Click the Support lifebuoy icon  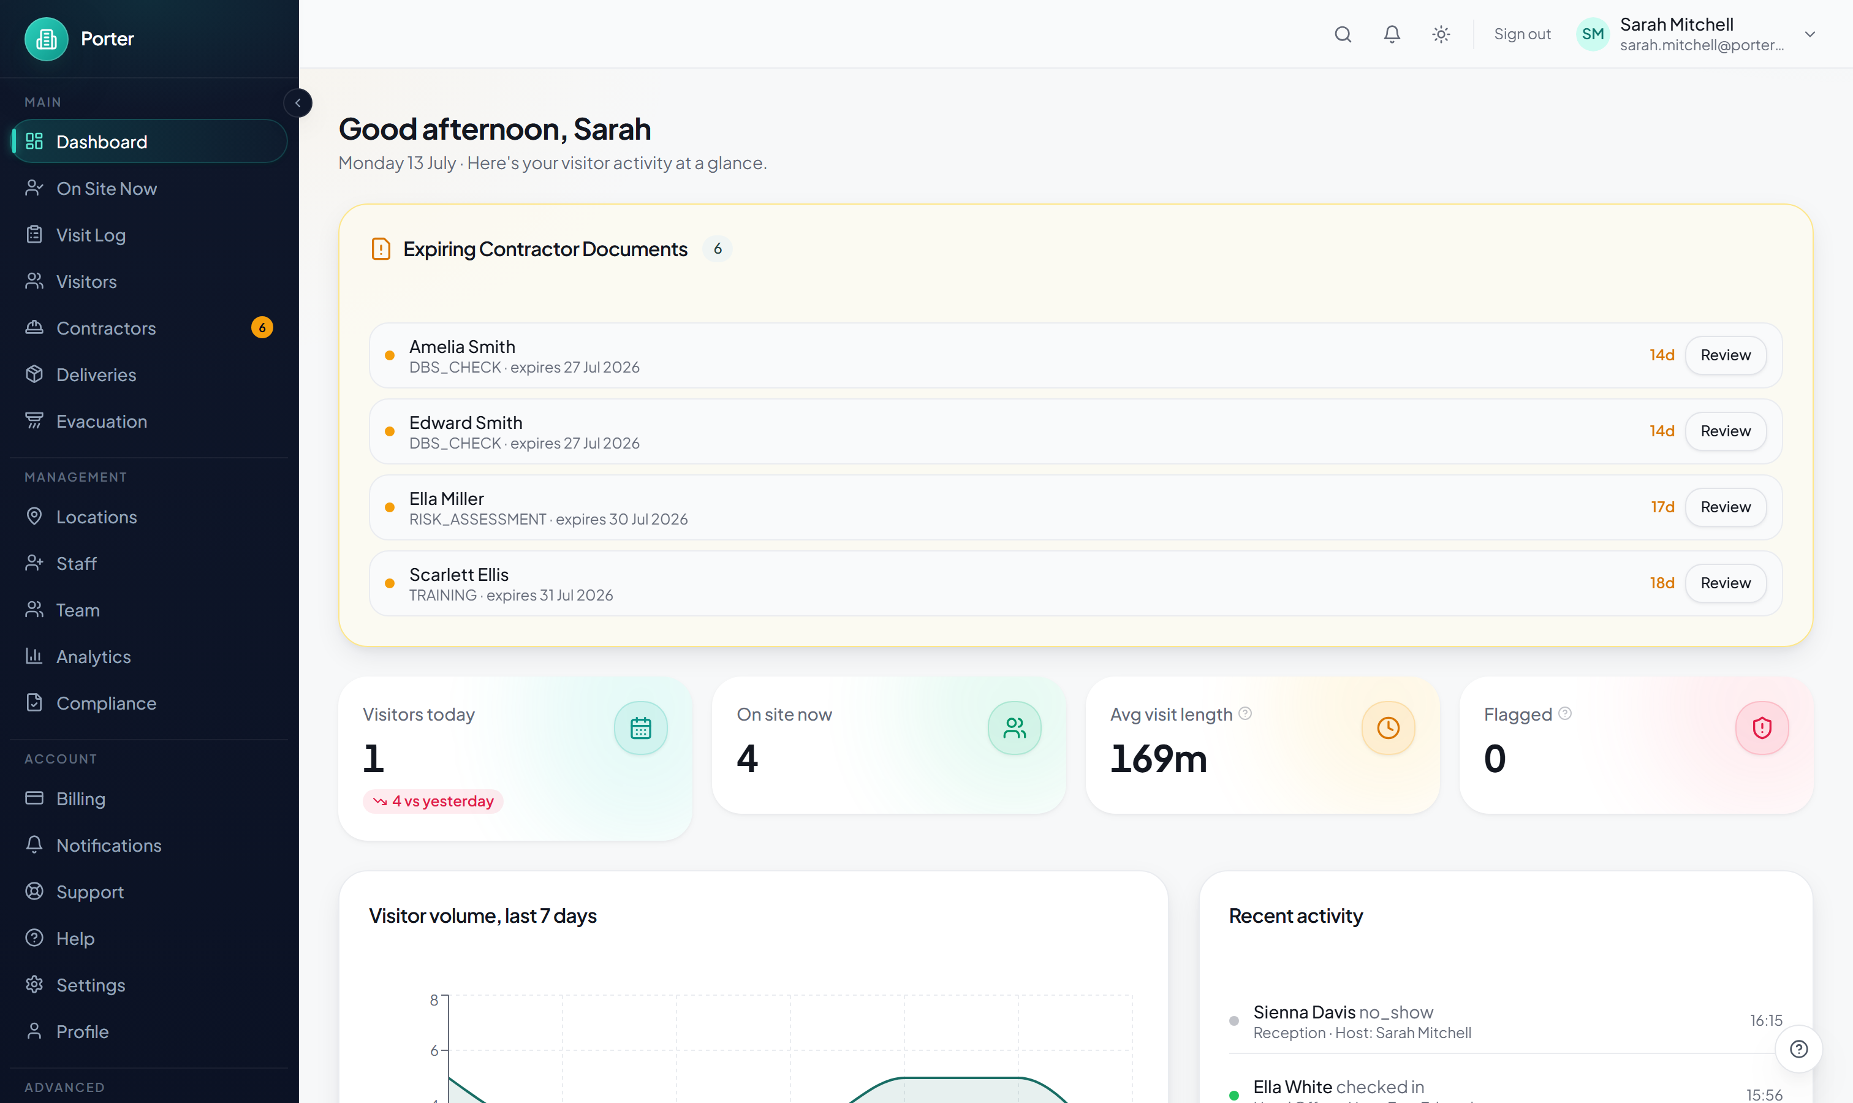tap(34, 891)
